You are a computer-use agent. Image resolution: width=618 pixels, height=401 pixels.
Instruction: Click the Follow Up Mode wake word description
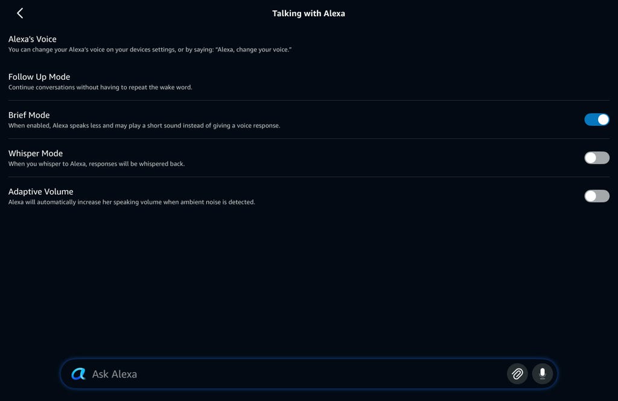(100, 88)
